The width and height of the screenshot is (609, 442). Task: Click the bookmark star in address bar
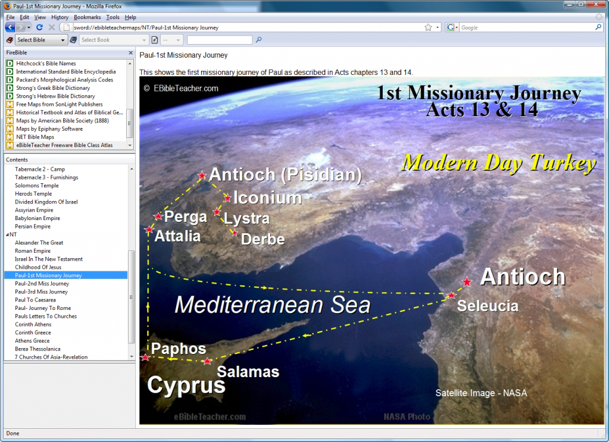pyautogui.click(x=428, y=27)
